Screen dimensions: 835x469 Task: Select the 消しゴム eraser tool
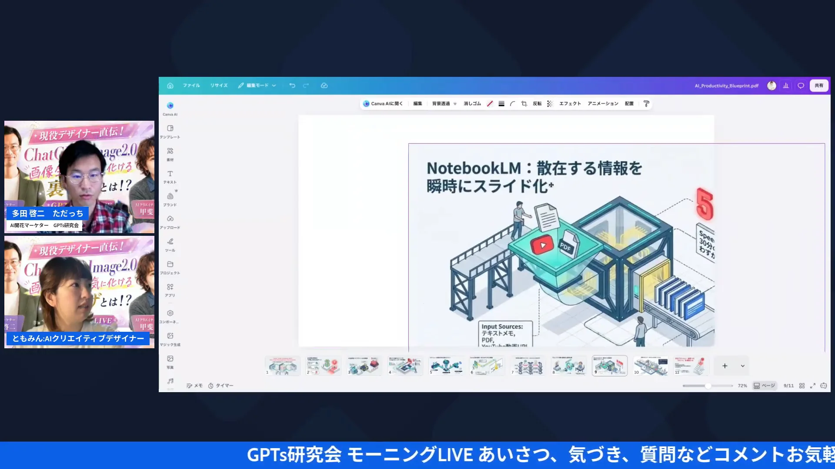[x=472, y=104]
